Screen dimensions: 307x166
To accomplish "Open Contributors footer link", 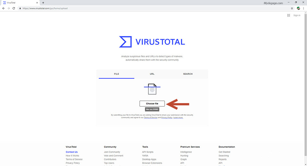I will [110, 159].
